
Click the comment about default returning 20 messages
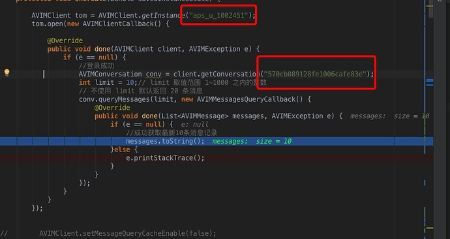click(x=141, y=91)
